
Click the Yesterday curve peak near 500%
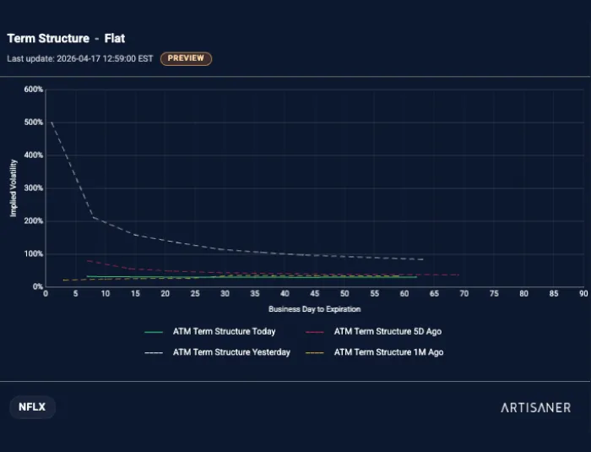(x=52, y=123)
